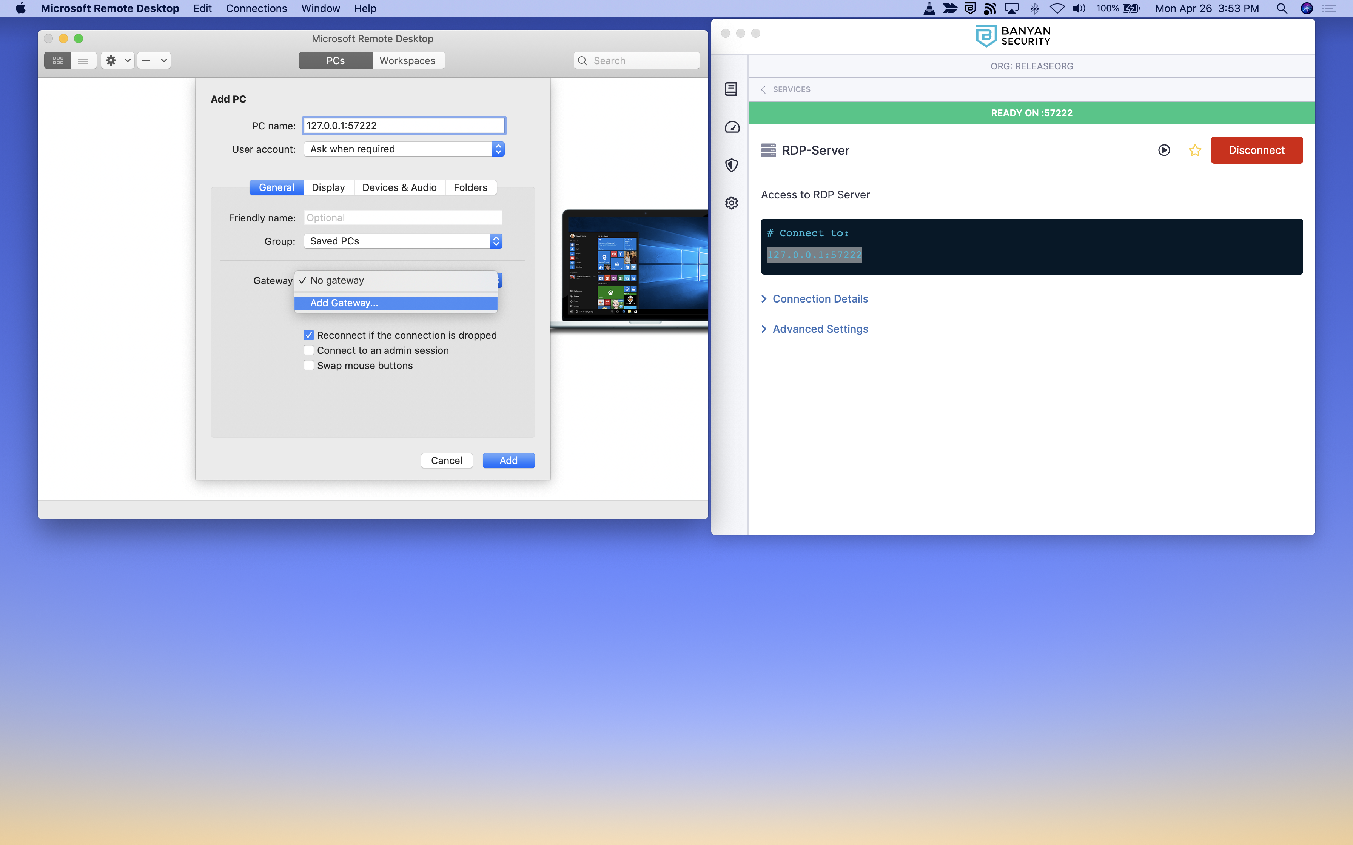Switch to grid view in Remote Desktop toolbar
Viewport: 1353px width, 845px height.
tap(58, 60)
